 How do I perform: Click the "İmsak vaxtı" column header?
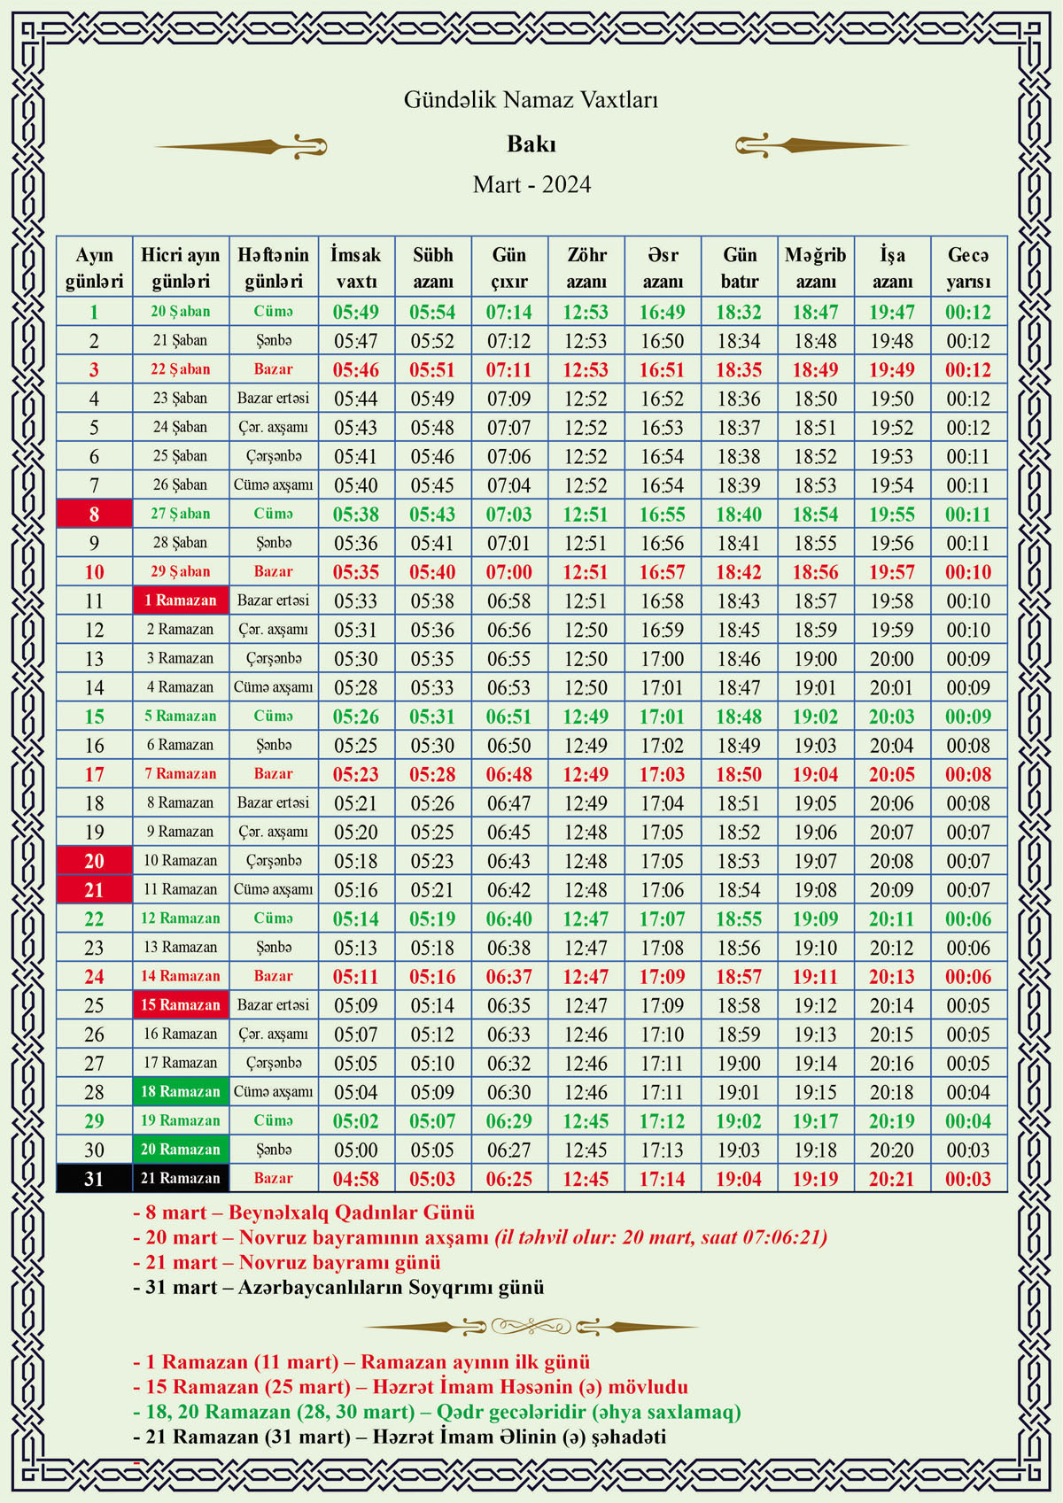(x=356, y=267)
